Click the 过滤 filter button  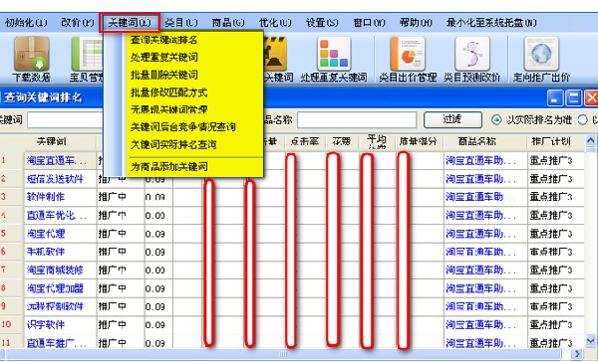pyautogui.click(x=452, y=119)
